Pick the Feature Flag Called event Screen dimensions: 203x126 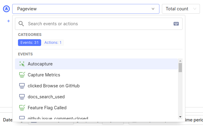pos(47,108)
